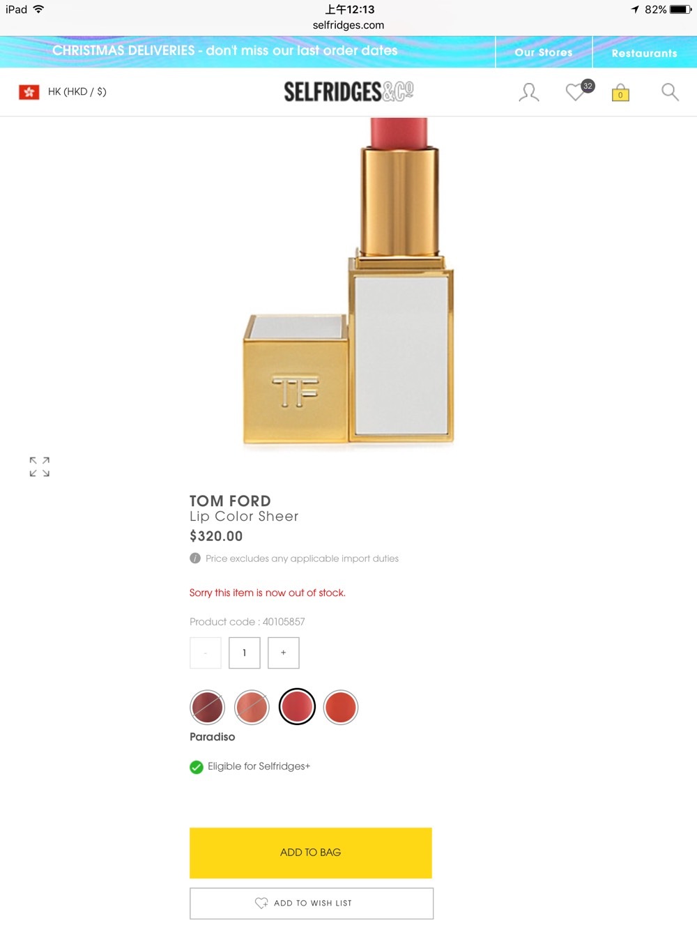Click the quantity input field

(x=245, y=653)
